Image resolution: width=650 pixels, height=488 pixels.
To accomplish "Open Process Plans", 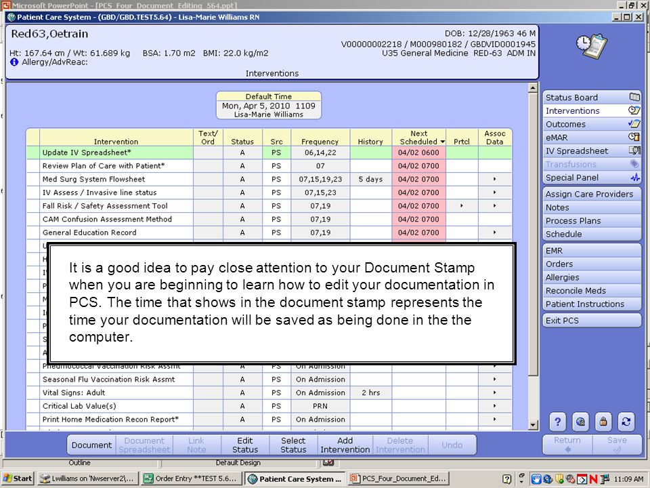I will click(592, 220).
